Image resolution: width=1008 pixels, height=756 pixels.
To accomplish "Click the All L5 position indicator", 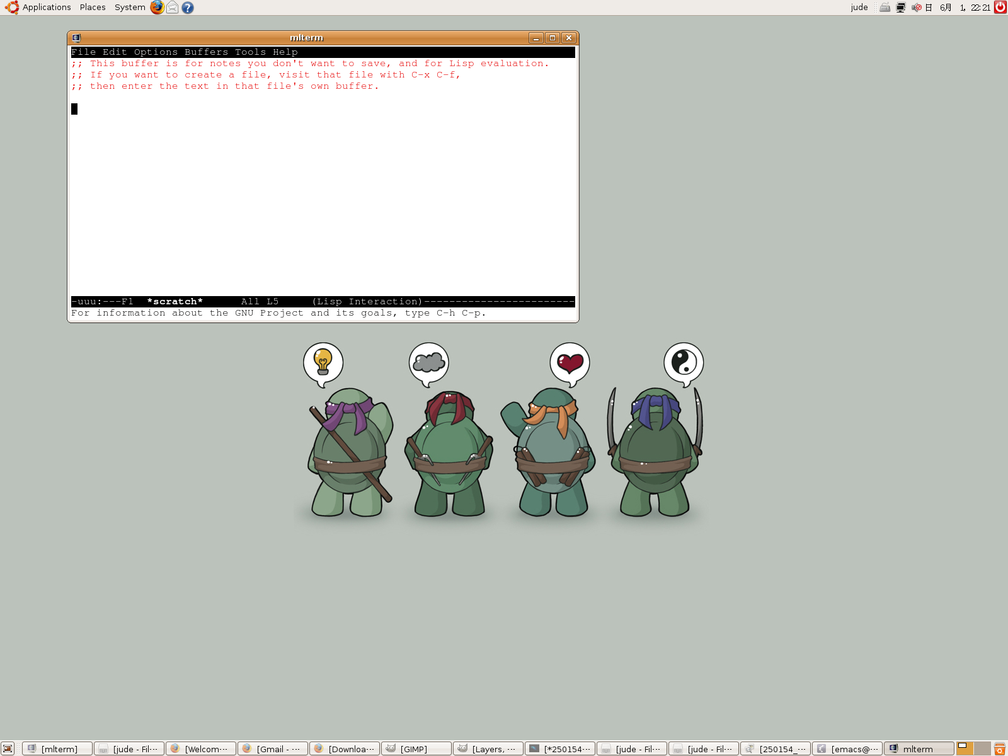I will (x=260, y=302).
